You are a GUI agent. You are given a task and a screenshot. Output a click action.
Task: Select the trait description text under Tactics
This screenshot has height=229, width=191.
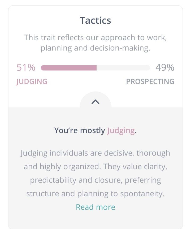click(95, 43)
